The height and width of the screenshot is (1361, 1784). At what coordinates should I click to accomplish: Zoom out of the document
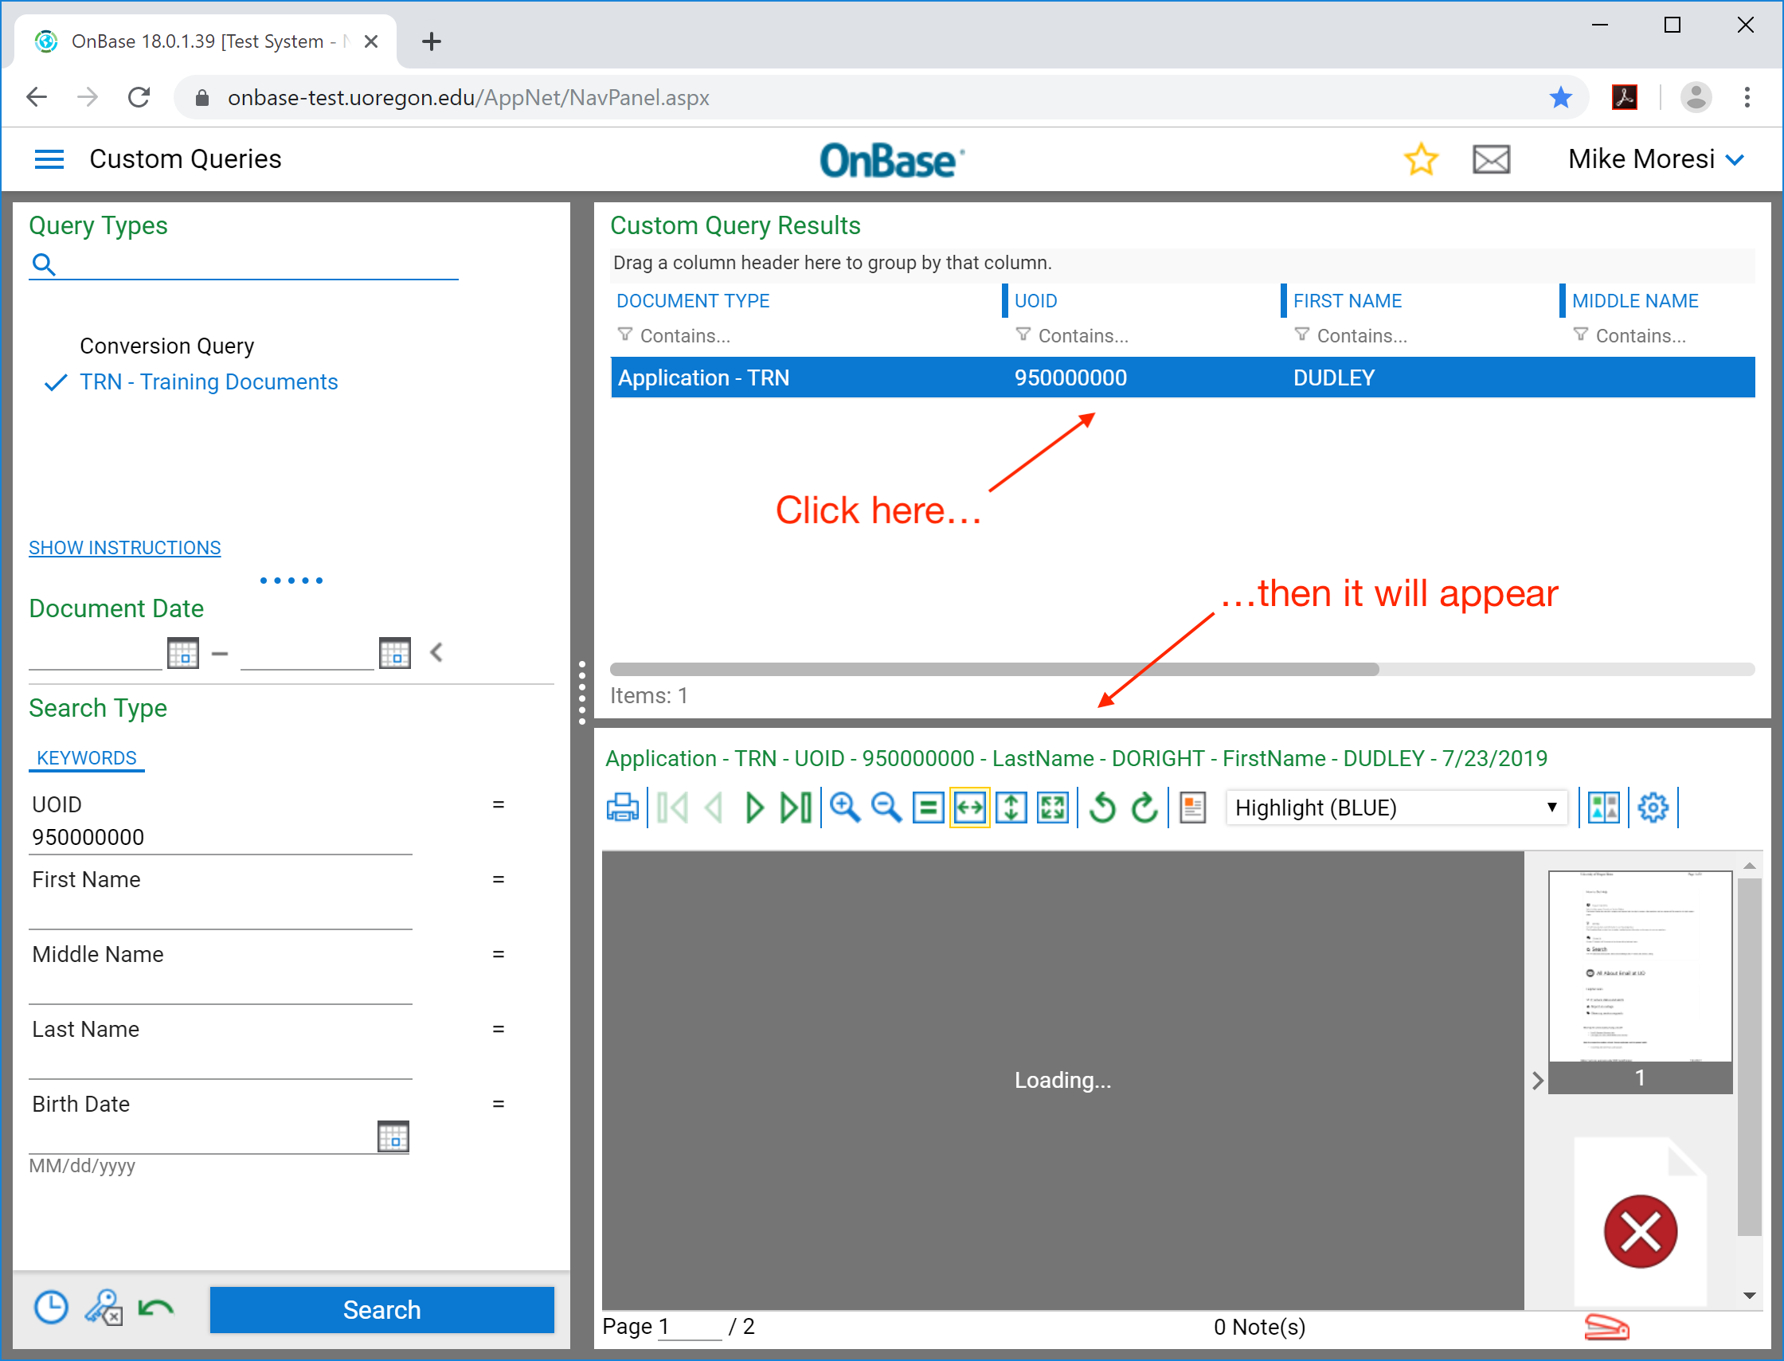(886, 808)
